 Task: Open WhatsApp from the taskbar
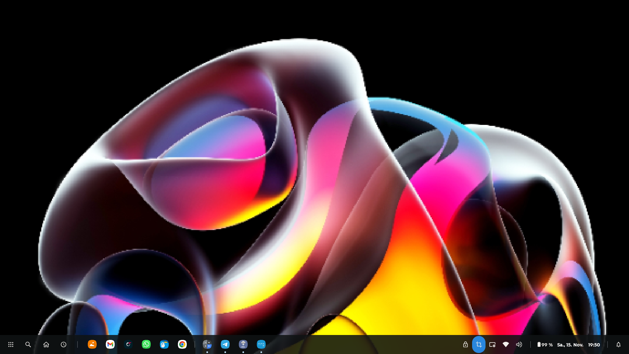[x=146, y=344]
